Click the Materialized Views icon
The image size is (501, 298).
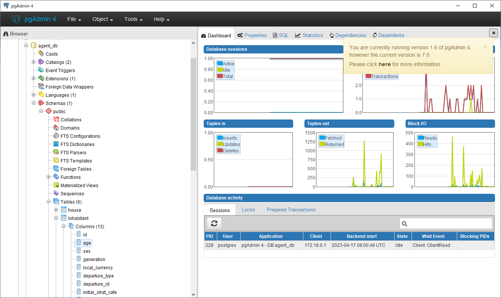[x=56, y=185]
